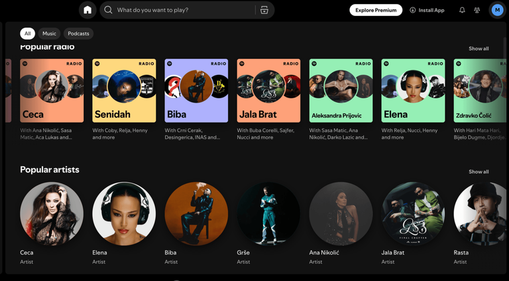
Task: Open the Senidah radio card
Action: click(124, 91)
